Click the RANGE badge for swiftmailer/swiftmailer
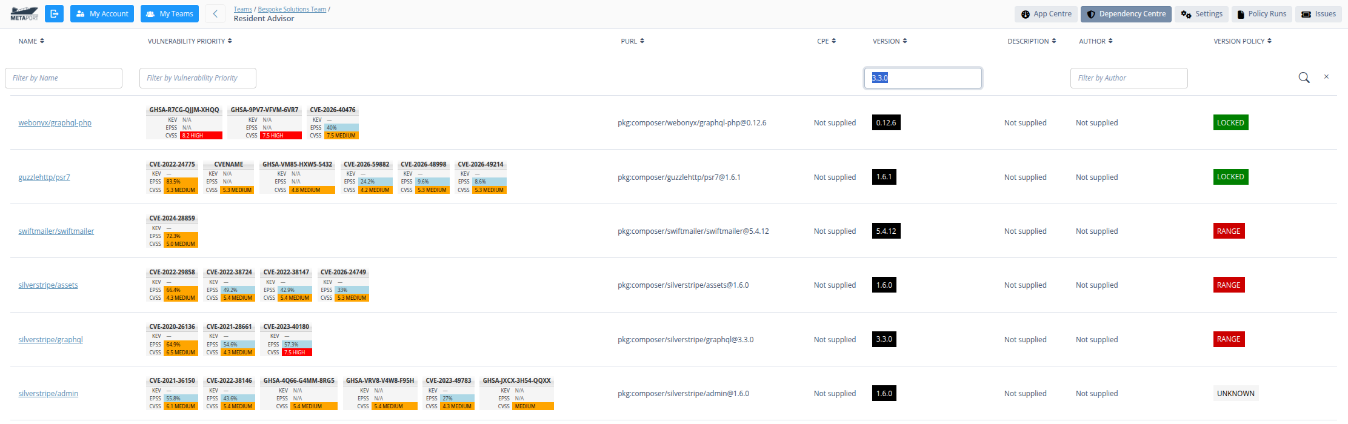 [1229, 231]
